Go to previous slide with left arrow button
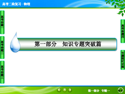This screenshot has width=125, height=94. point(59,90)
